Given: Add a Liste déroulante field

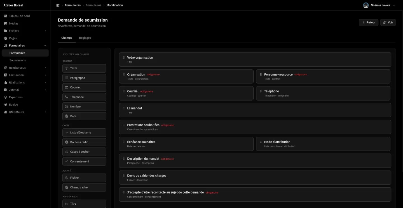Looking at the screenshot, I should 84,133.
